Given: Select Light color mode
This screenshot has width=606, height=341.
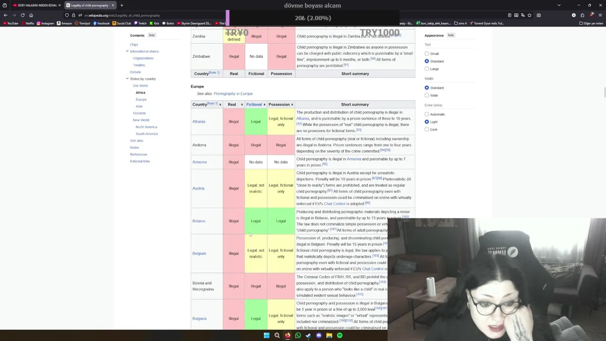Looking at the screenshot, I should pos(427,122).
